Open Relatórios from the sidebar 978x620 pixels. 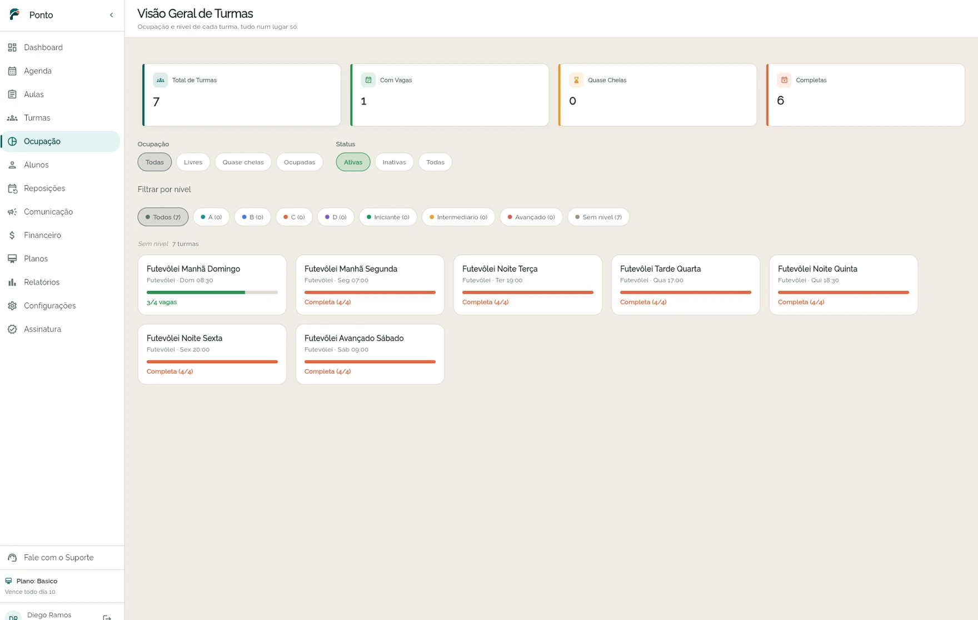click(61, 282)
